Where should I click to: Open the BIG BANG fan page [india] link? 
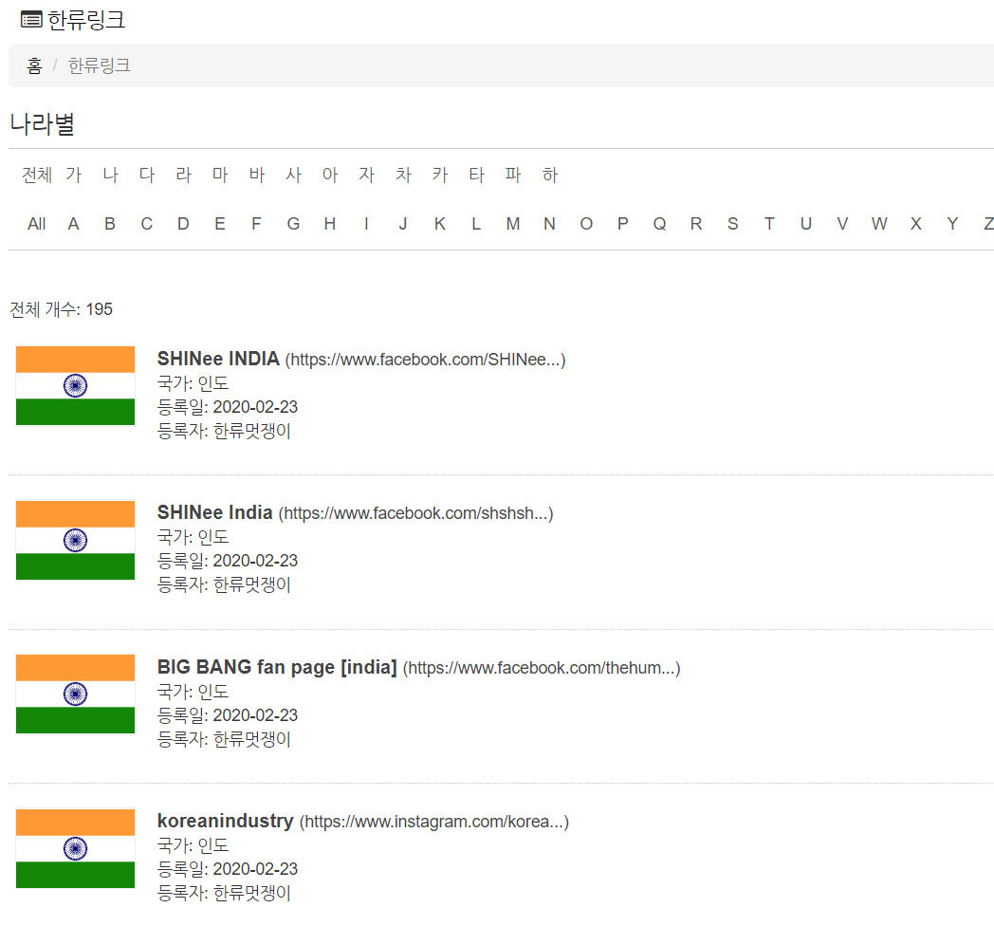(x=277, y=667)
